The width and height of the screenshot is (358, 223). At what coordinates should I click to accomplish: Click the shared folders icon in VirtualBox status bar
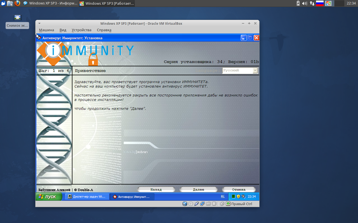tap(208, 204)
